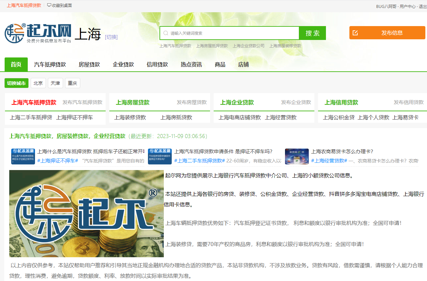Viewport: 427px width, 281px height.
Task: Open the red 上海汽车抵押贷款 category heading
Action: (34, 102)
